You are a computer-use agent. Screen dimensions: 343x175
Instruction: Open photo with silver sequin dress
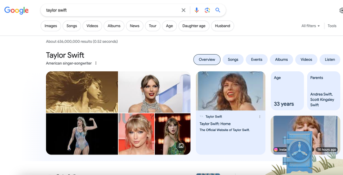[154, 92]
